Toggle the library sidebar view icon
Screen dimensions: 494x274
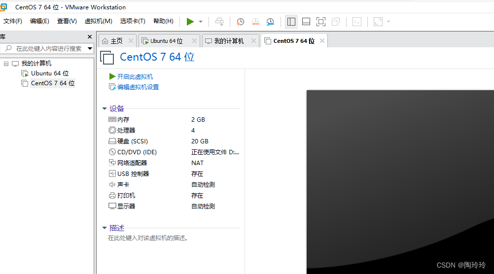coord(291,22)
